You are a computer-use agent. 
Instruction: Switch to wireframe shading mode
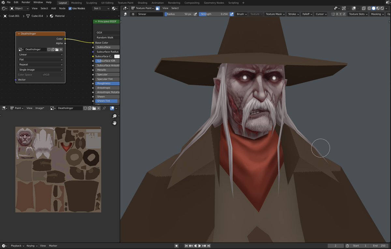(x=369, y=8)
